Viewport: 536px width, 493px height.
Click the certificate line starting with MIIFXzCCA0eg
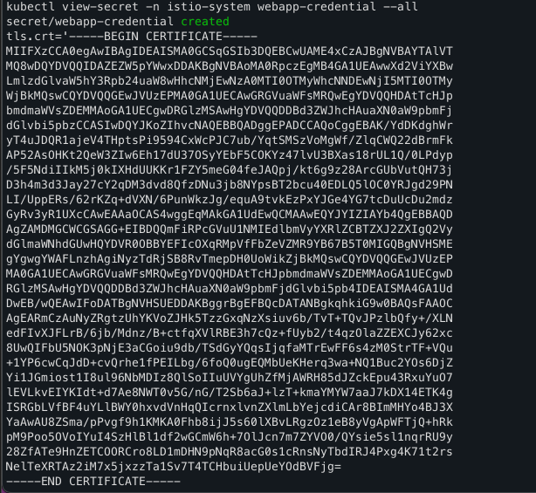click(x=230, y=51)
